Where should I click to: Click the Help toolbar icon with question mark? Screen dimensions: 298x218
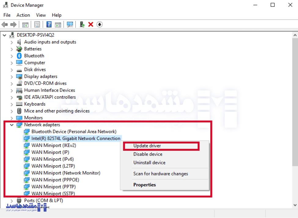tap(49, 24)
